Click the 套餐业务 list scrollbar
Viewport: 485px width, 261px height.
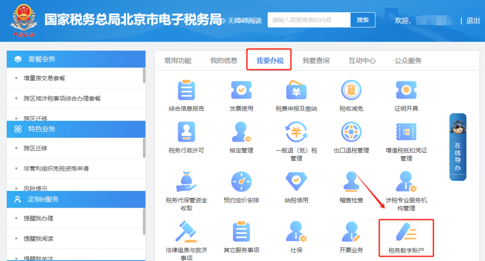click(144, 76)
